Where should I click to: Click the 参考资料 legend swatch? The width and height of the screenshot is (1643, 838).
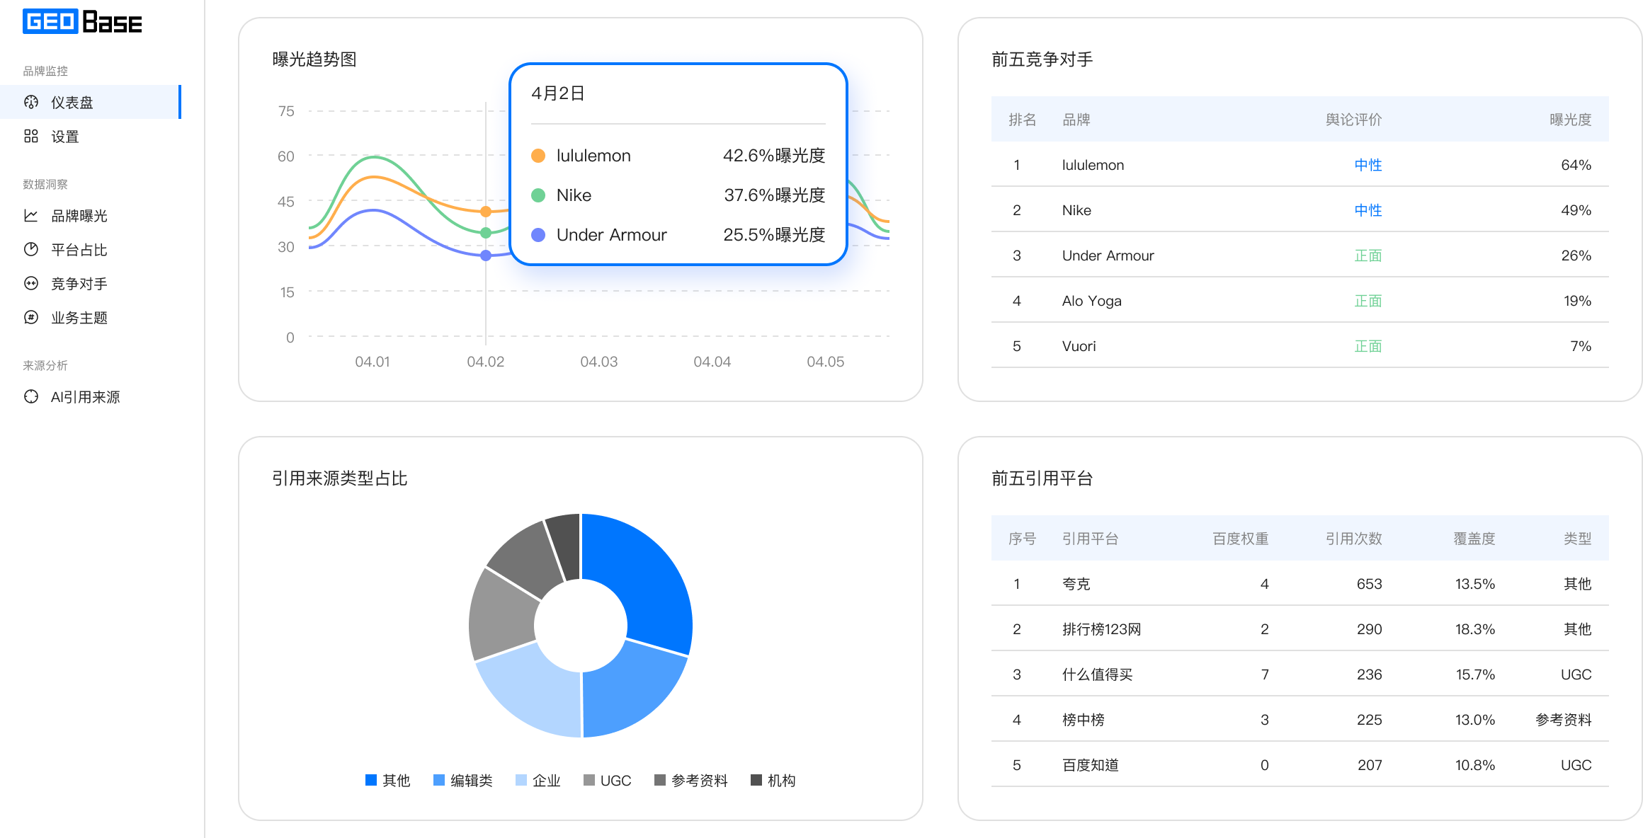click(x=660, y=780)
